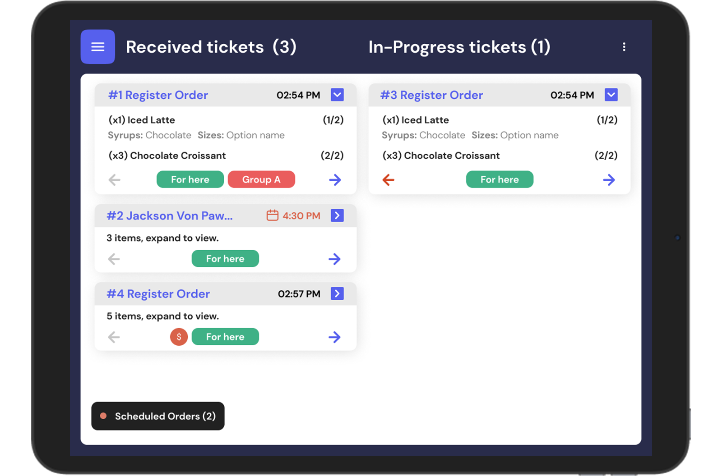Viewport: 722px width, 476px height.
Task: Select the In-Progress tickets header
Action: coord(459,47)
